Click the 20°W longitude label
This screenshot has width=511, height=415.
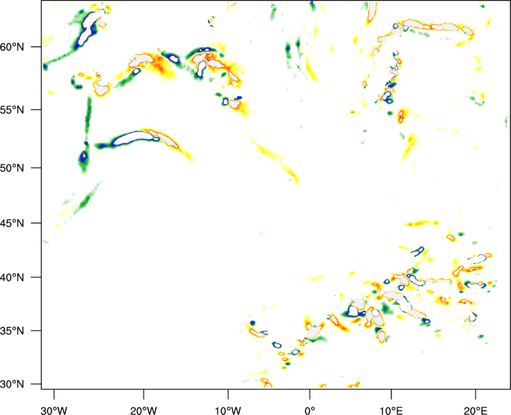tap(144, 411)
